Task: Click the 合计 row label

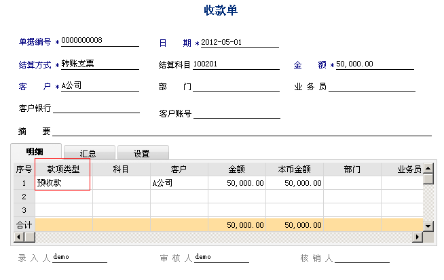Action: pyautogui.click(x=24, y=225)
